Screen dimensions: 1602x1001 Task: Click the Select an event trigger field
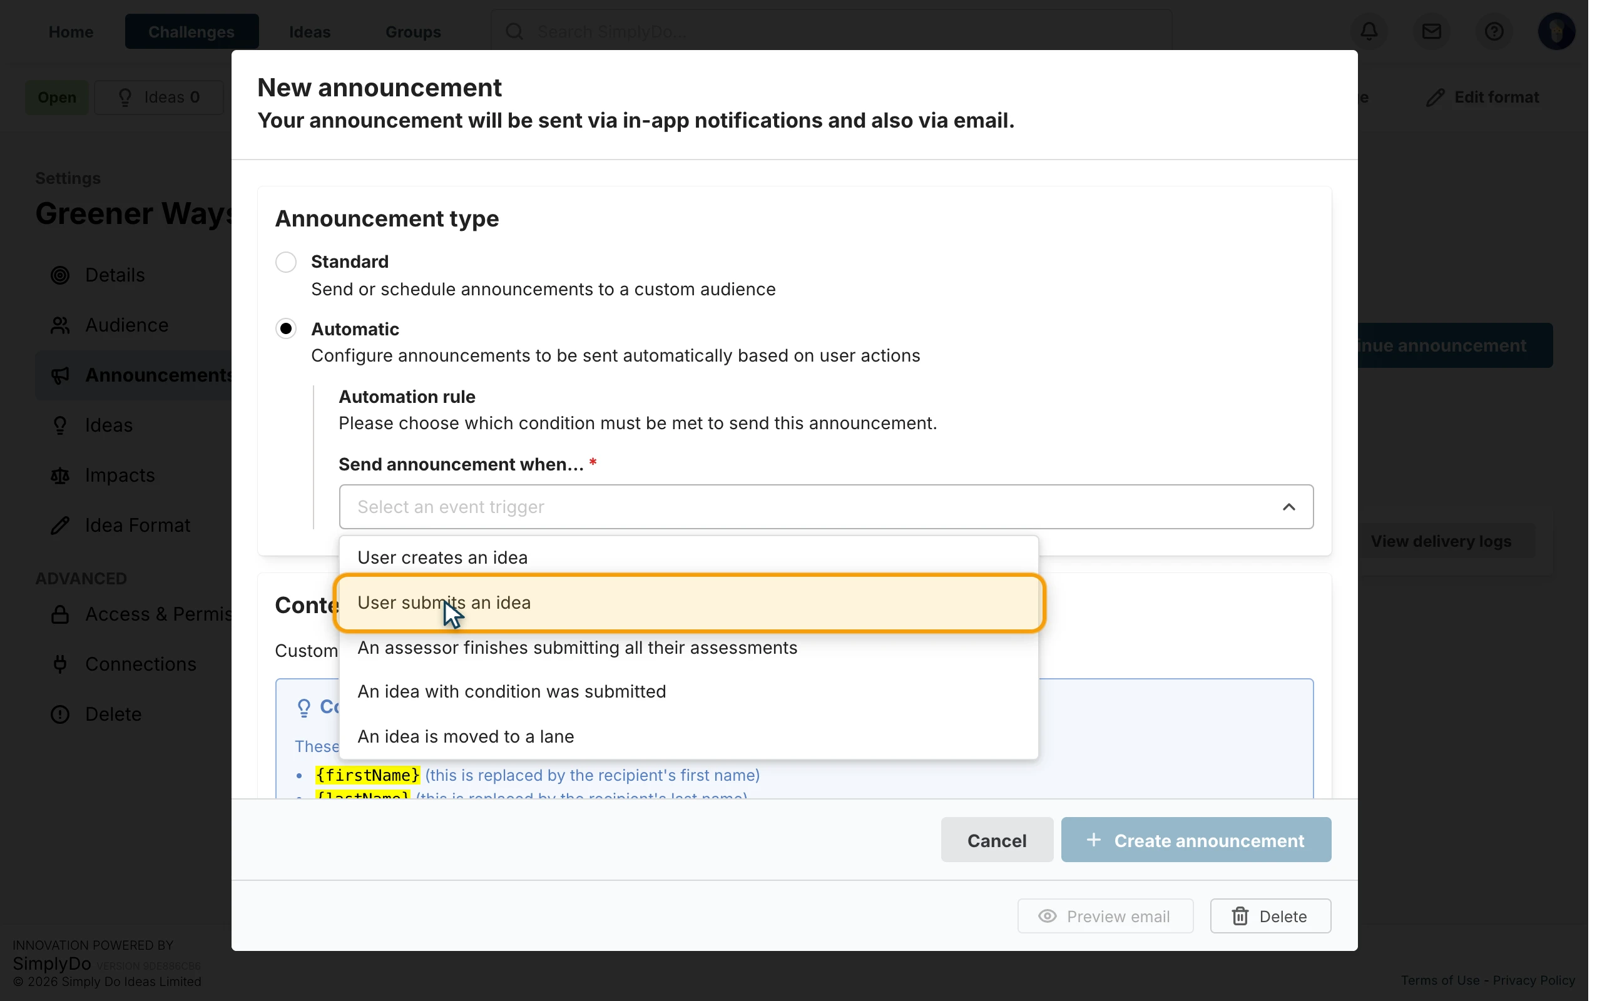pyautogui.click(x=826, y=507)
